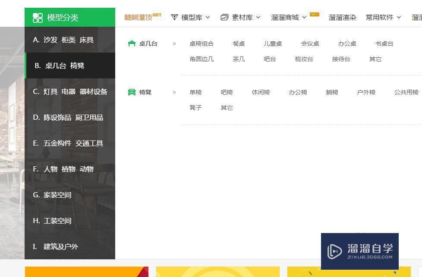Open the 溜溜商城 dropdown arrow
The height and width of the screenshot is (277, 422).
pyautogui.click(x=304, y=18)
